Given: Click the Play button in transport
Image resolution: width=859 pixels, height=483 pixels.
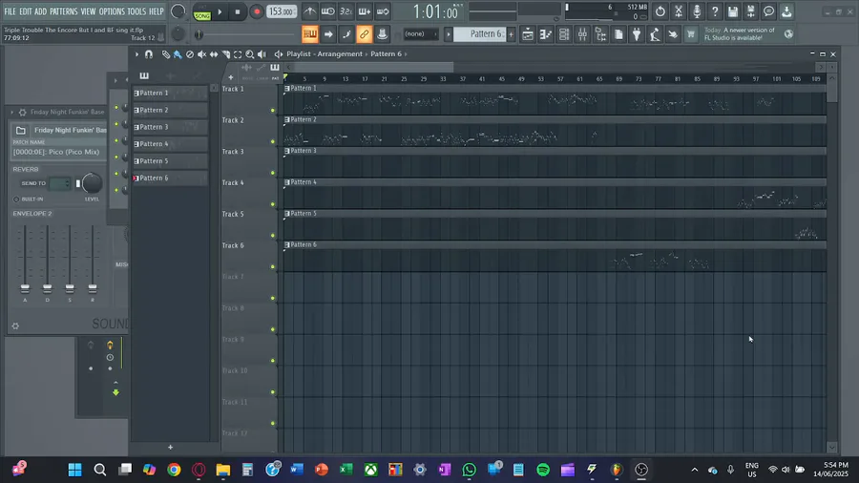Looking at the screenshot, I should pyautogui.click(x=220, y=11).
